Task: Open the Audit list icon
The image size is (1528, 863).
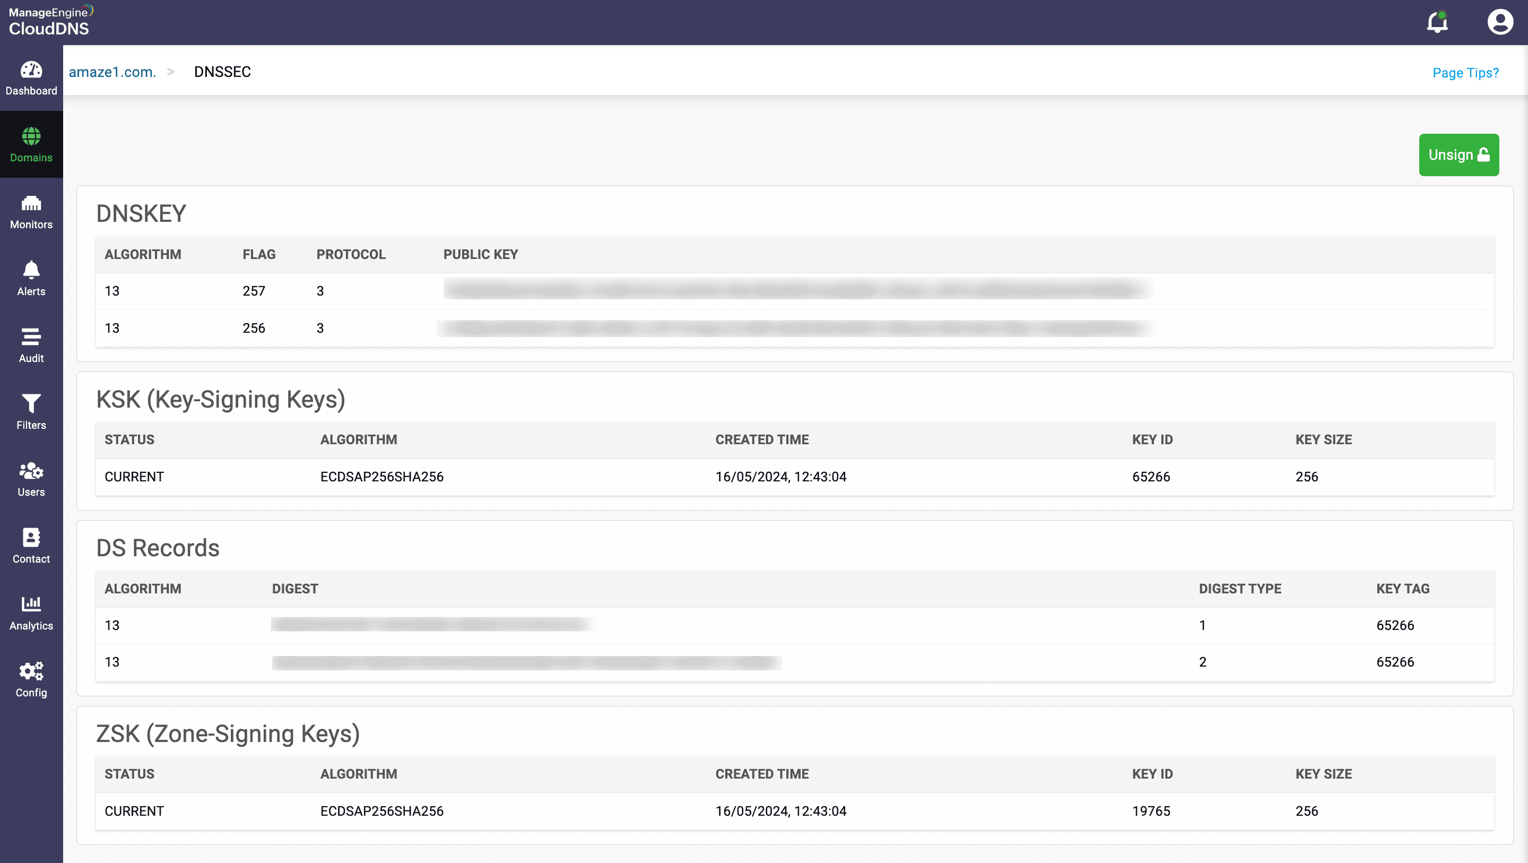Action: 31,337
